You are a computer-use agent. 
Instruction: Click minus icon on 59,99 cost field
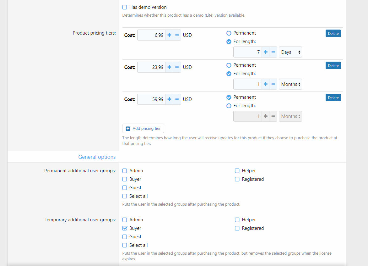point(177,99)
